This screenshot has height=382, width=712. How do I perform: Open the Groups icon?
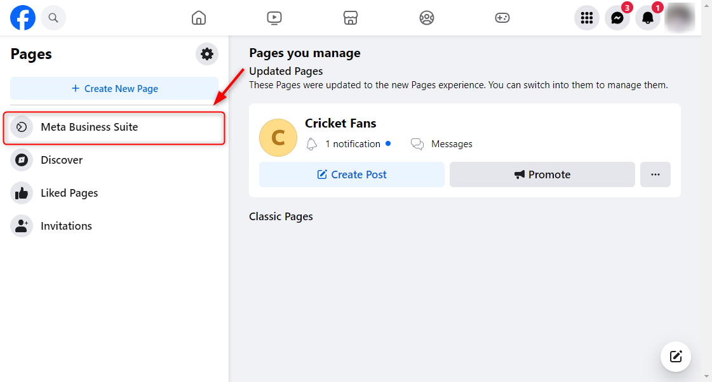(x=426, y=18)
